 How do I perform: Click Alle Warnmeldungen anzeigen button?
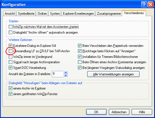pos(113,74)
